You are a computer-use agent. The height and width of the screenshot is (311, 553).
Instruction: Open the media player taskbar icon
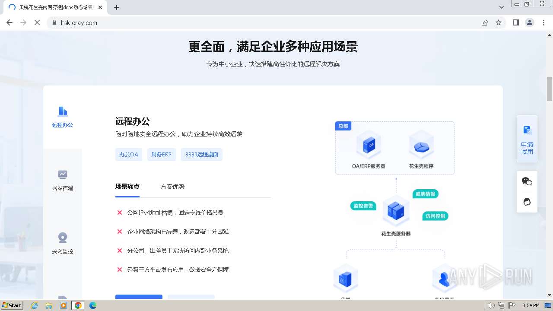(x=64, y=305)
